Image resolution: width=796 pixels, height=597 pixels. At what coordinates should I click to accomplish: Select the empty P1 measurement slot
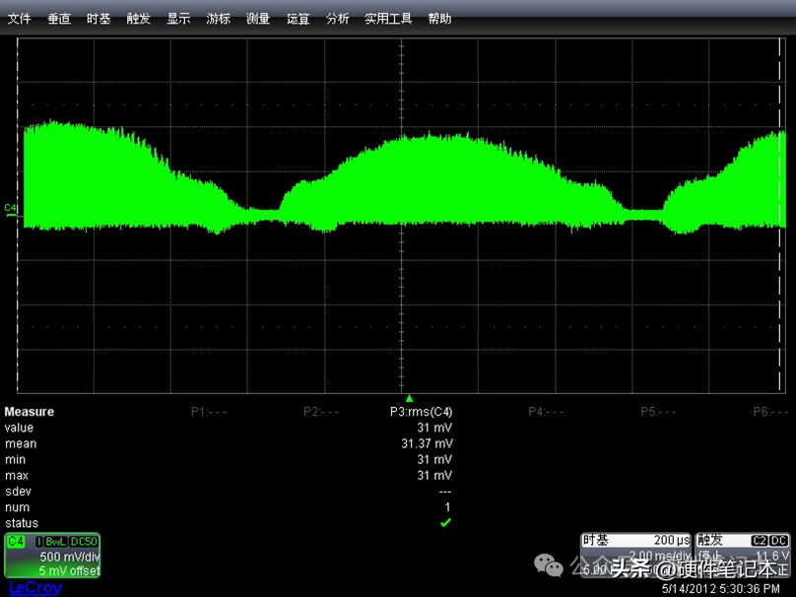click(209, 412)
